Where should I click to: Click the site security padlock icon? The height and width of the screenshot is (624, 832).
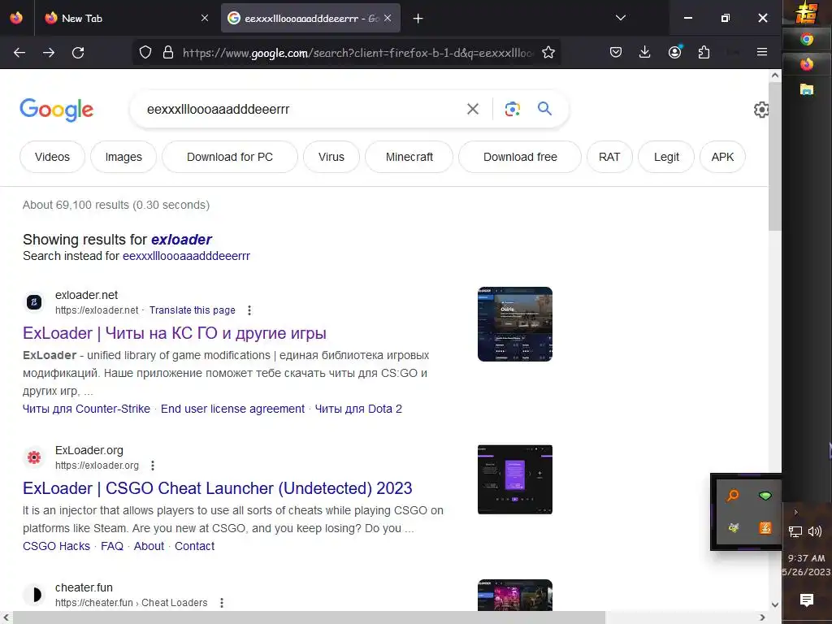[x=168, y=52]
